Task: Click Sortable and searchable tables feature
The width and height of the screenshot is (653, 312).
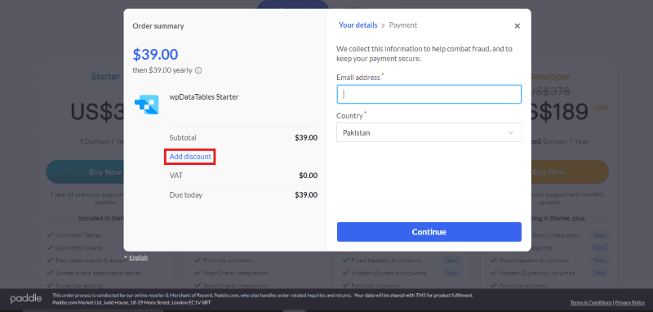Action: (99, 273)
